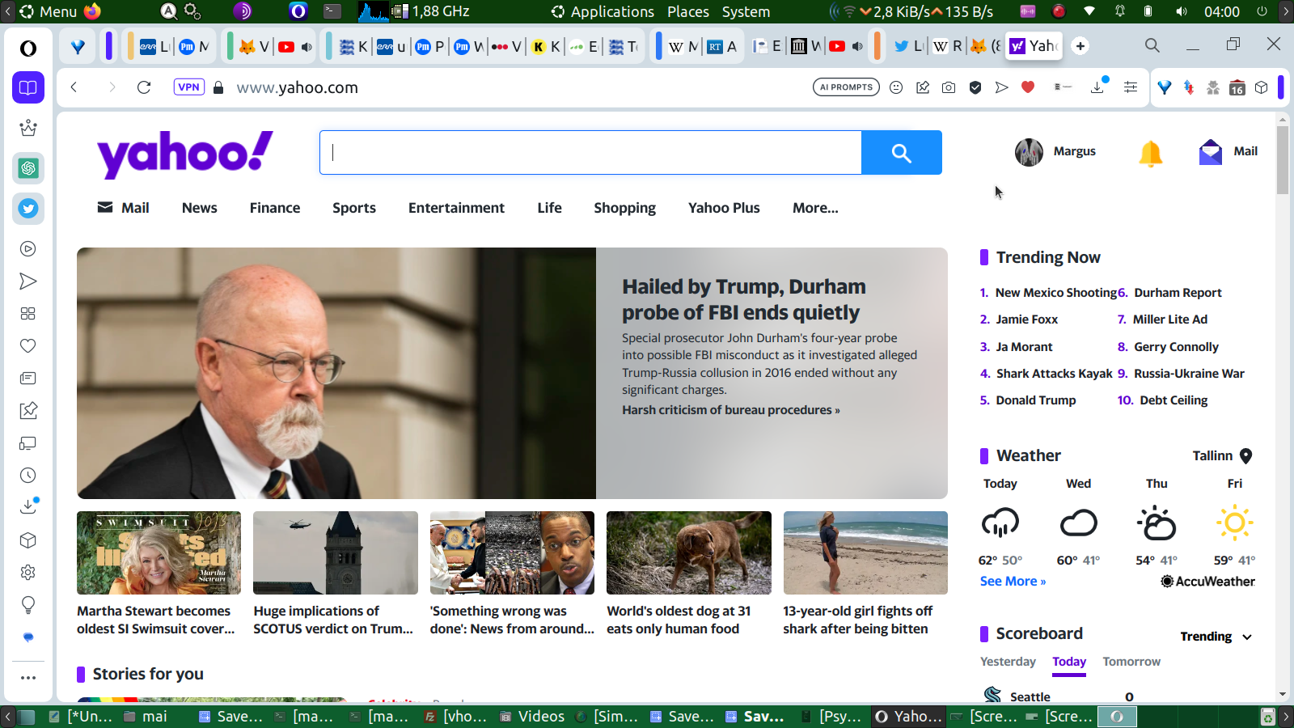Toggle the red heart bookmark for this page
This screenshot has width=1294, height=728.
[1028, 87]
